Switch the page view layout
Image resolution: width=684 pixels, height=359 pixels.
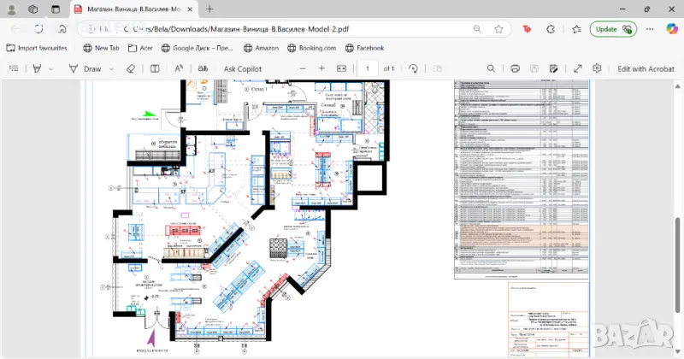pos(156,68)
